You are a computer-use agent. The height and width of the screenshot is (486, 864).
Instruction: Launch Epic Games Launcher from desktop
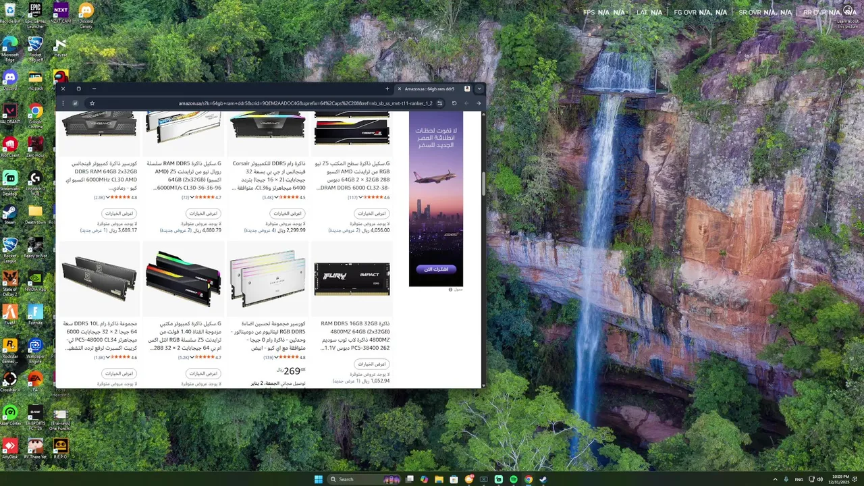click(35, 15)
